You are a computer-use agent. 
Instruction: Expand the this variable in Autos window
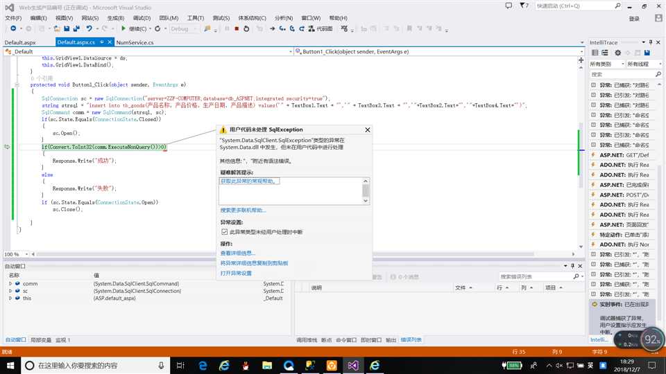10,298
